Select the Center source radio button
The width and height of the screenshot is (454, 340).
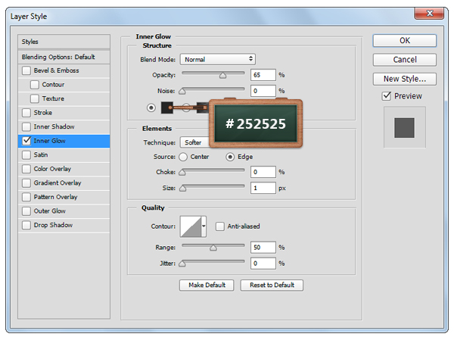pos(183,157)
